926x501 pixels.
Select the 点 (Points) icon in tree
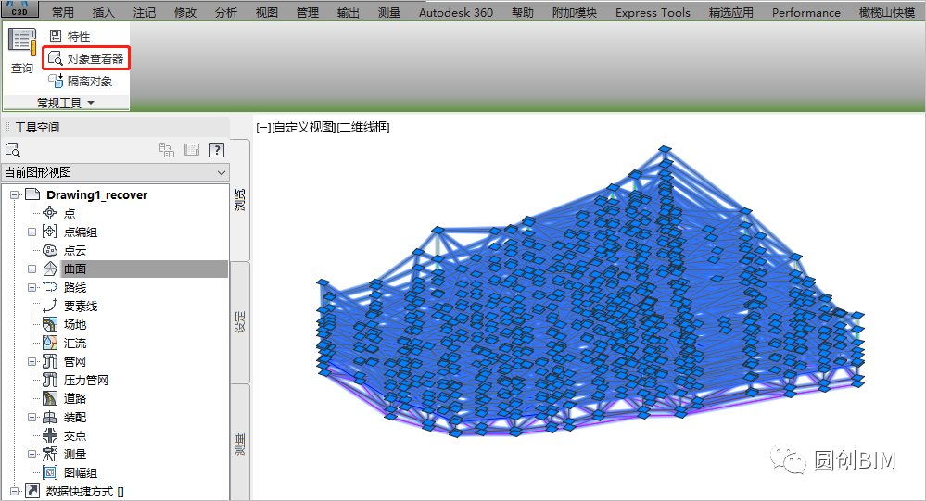pos(50,213)
